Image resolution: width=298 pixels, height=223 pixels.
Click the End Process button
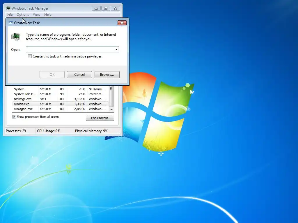(x=100, y=118)
